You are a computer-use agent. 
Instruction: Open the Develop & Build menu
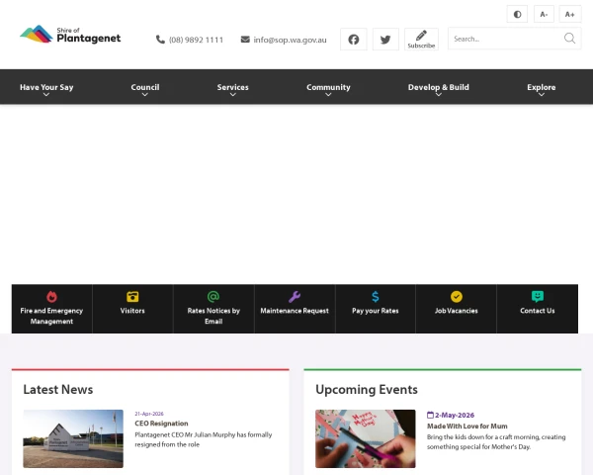[438, 87]
